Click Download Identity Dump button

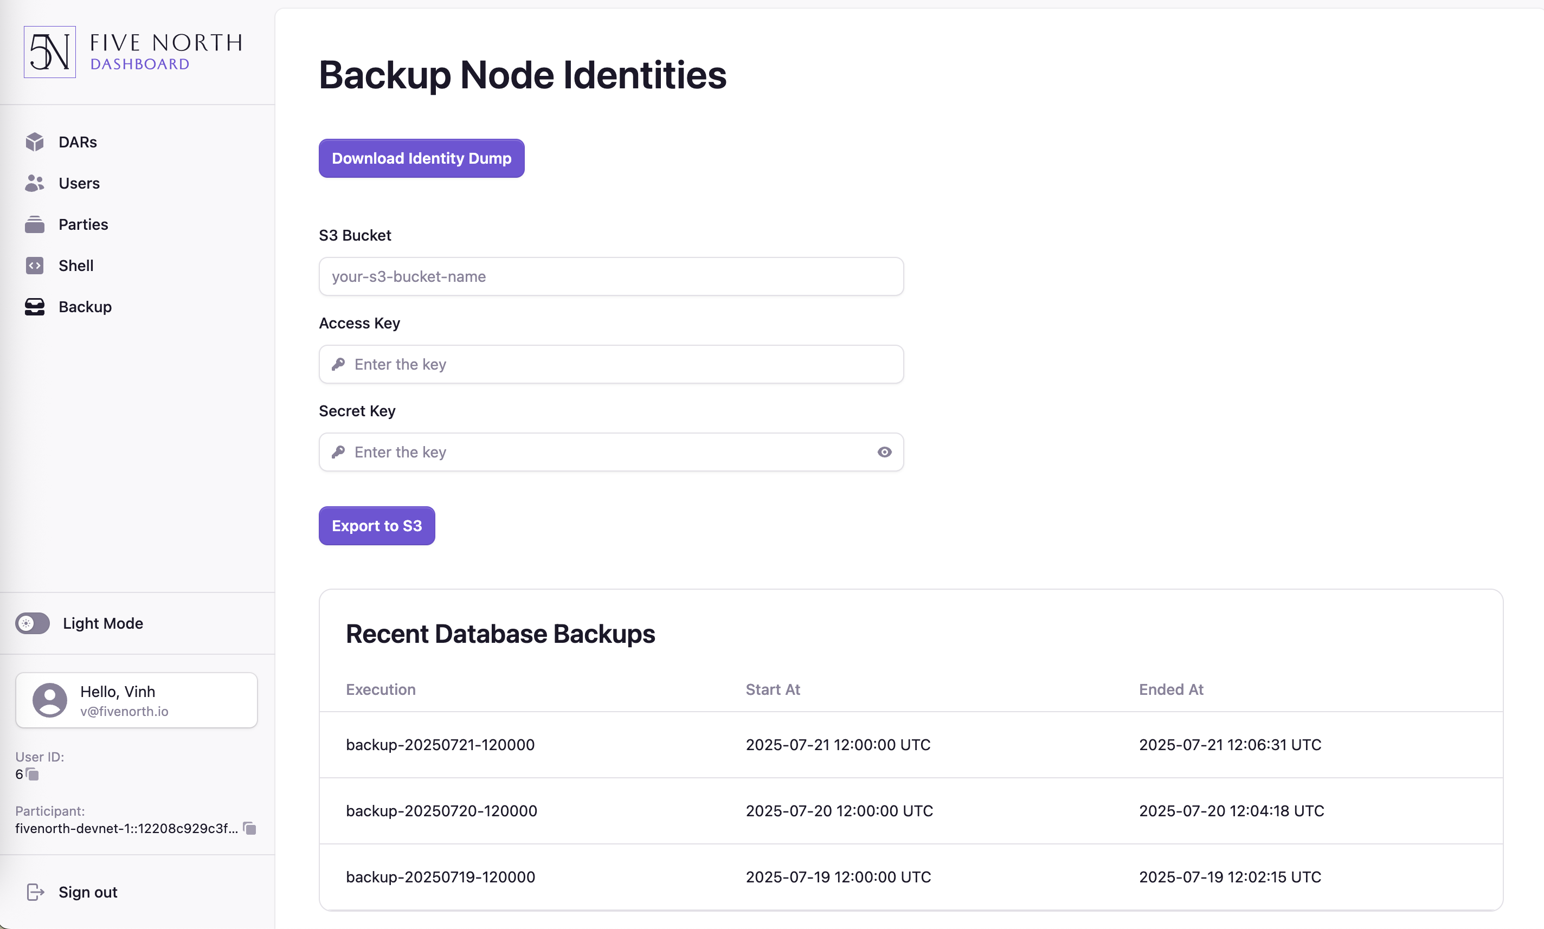[421, 158]
